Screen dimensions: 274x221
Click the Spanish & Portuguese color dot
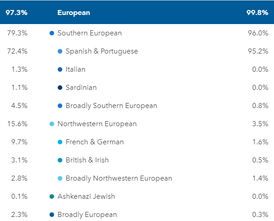pyautogui.click(x=60, y=51)
